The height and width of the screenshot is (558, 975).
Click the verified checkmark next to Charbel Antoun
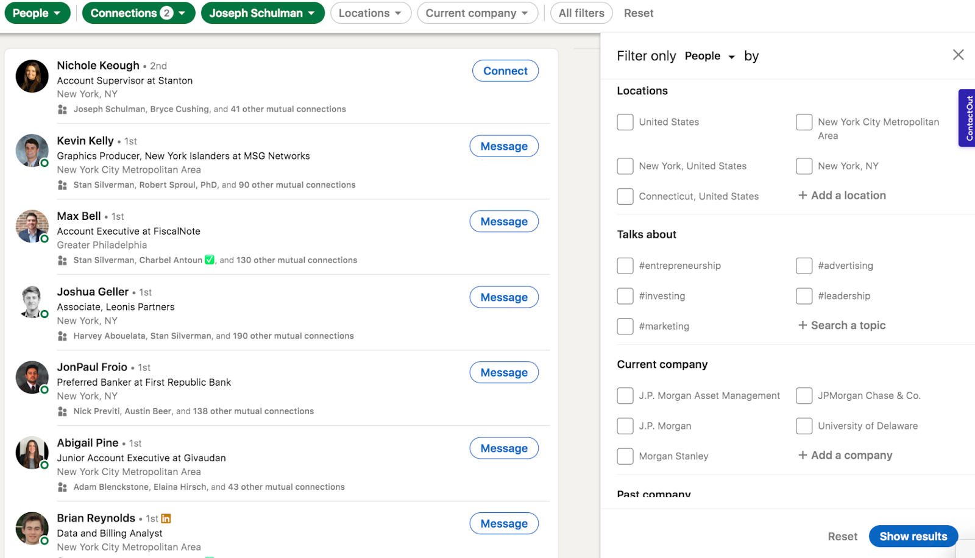coord(209,260)
